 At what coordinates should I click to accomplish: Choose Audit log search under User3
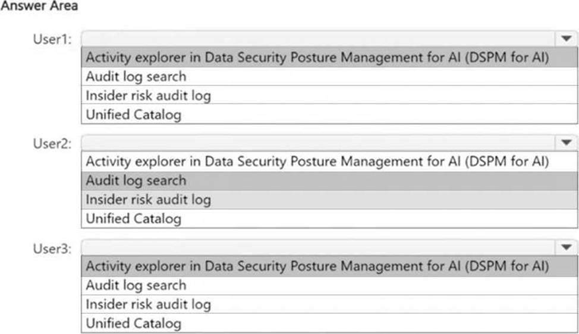(x=136, y=285)
